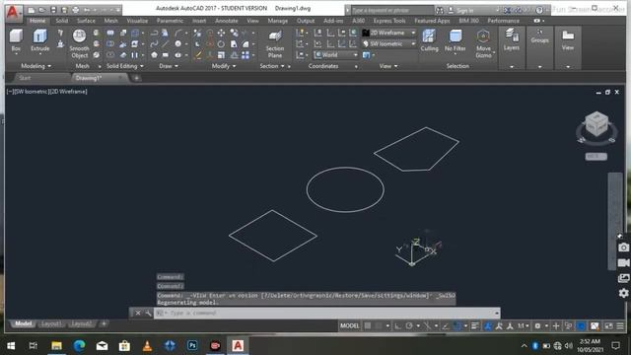
Task: Open Photoshop from the taskbar
Action: 192,345
